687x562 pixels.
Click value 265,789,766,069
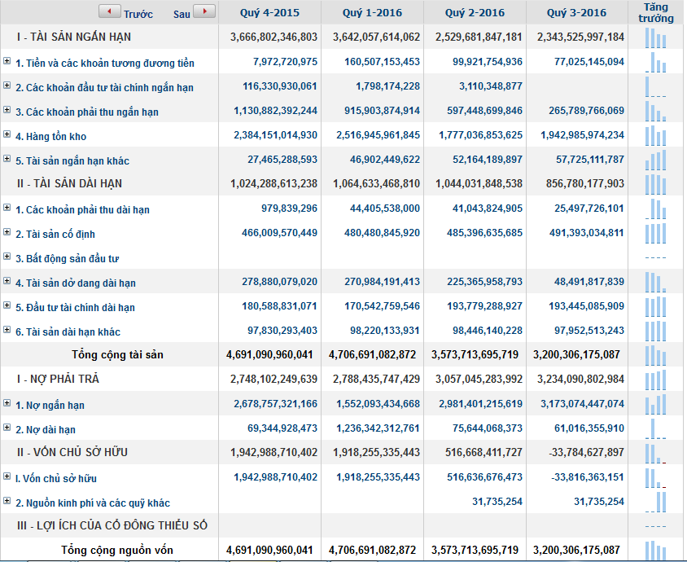click(587, 111)
